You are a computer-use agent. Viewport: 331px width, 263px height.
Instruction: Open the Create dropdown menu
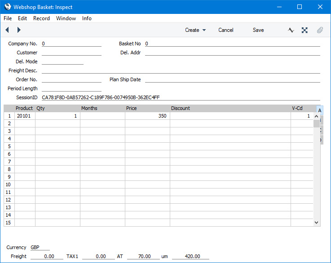point(195,30)
